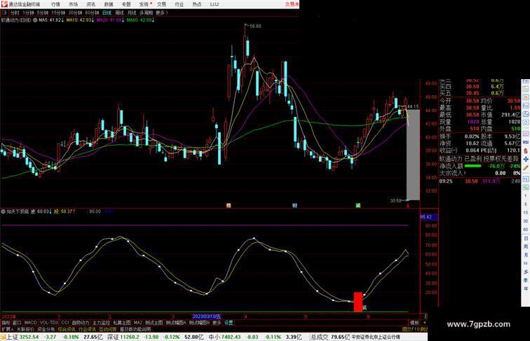Click the 通达信 app logo icon
The width and height of the screenshot is (530, 341).
click(4, 4)
